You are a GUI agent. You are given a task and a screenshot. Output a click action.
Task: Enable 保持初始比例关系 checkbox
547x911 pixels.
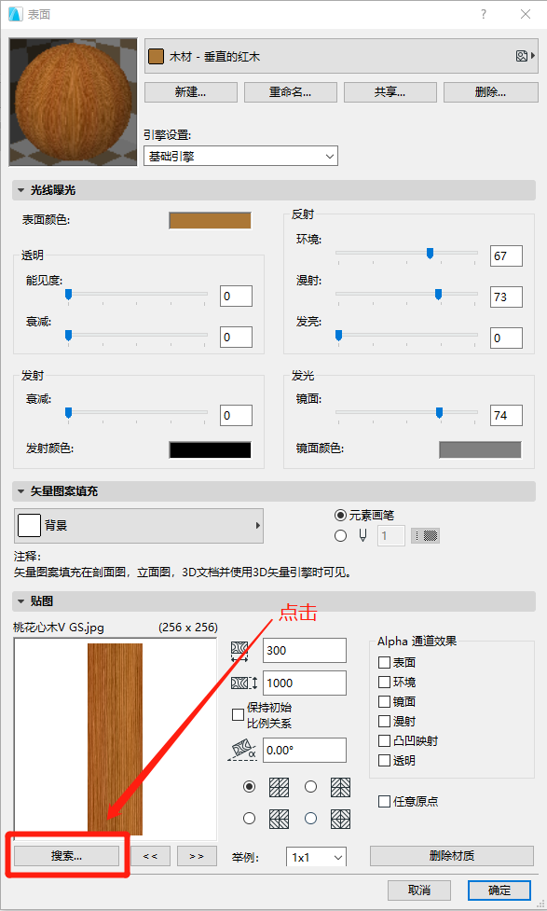[x=238, y=714]
